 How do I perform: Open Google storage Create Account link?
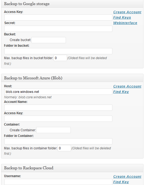[x=127, y=12]
